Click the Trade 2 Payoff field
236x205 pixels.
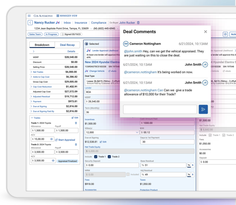67,152
